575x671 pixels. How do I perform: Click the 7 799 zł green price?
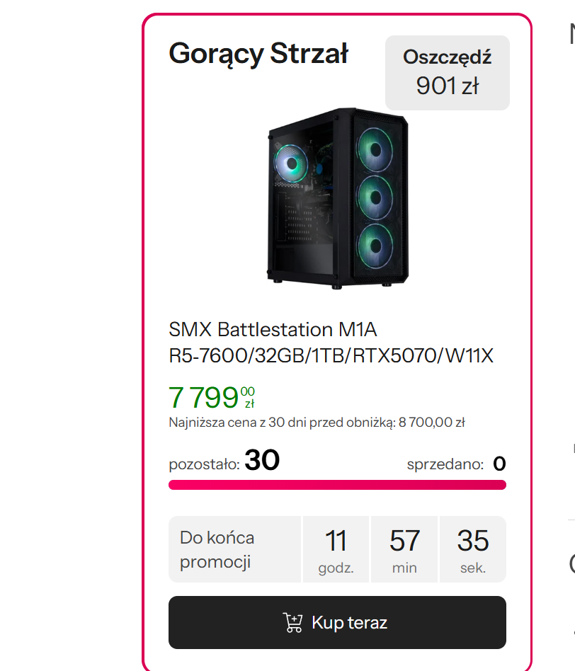pos(212,397)
